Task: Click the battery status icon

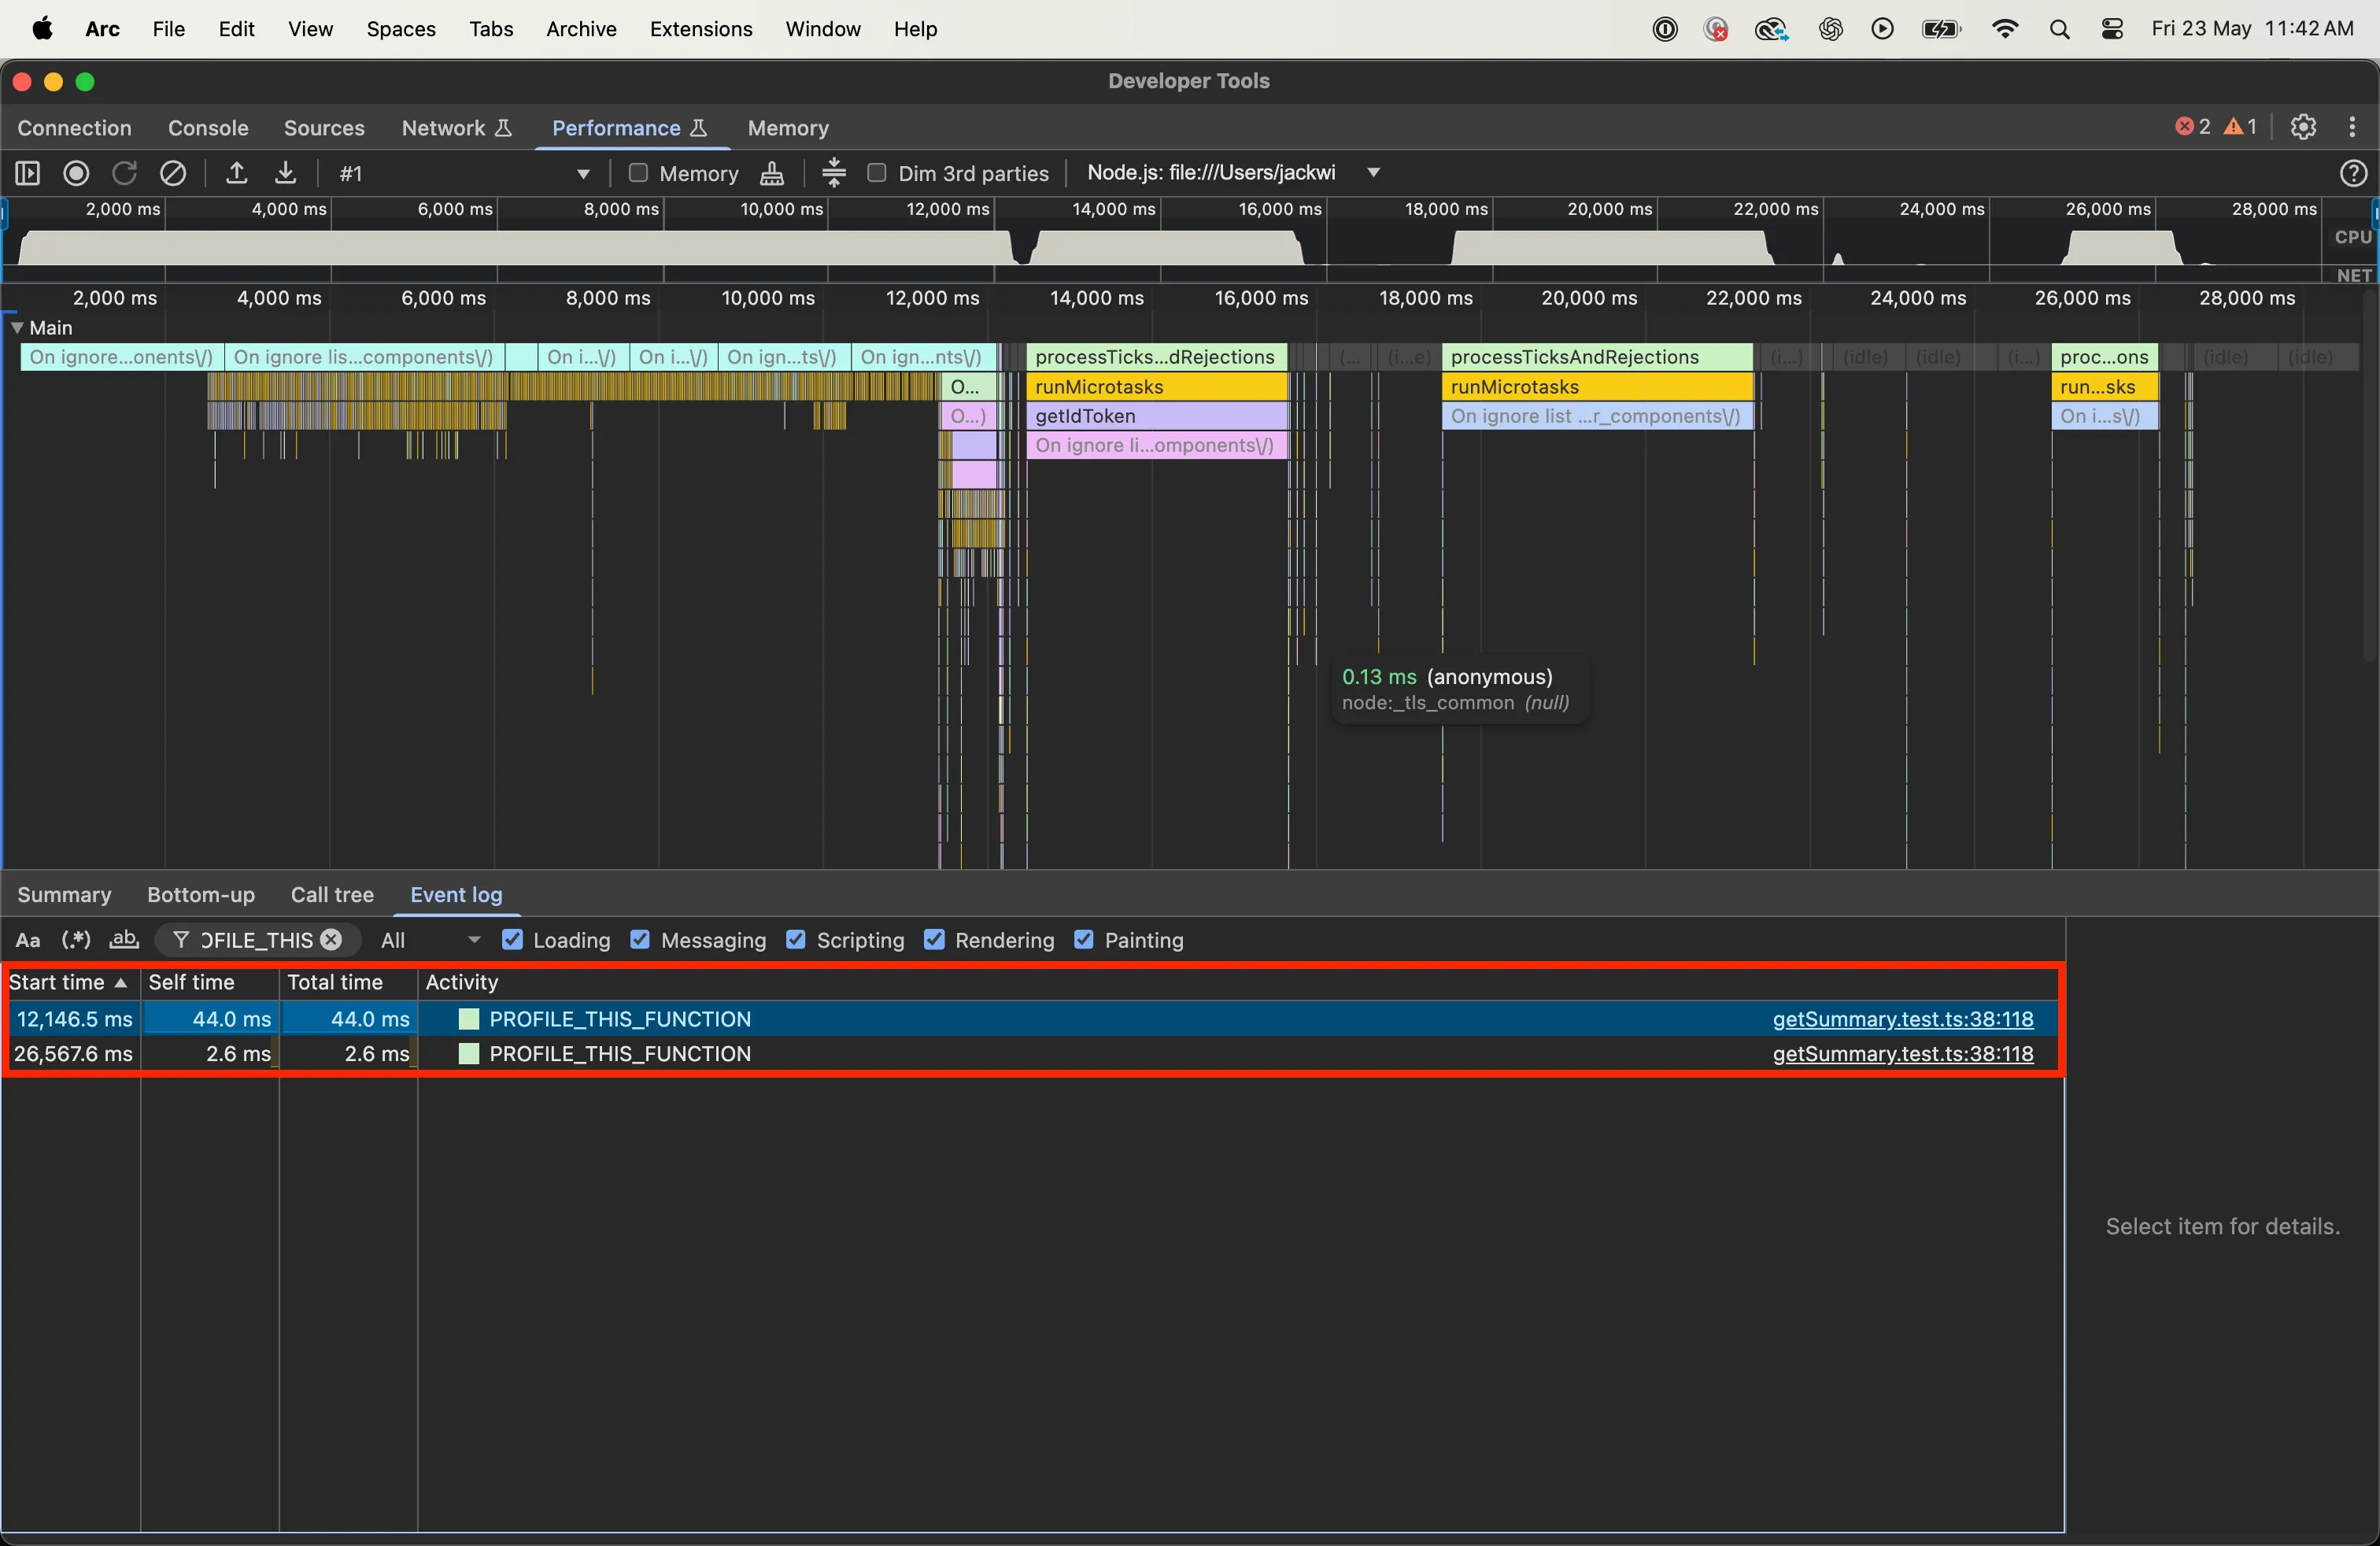Action: (x=1941, y=29)
